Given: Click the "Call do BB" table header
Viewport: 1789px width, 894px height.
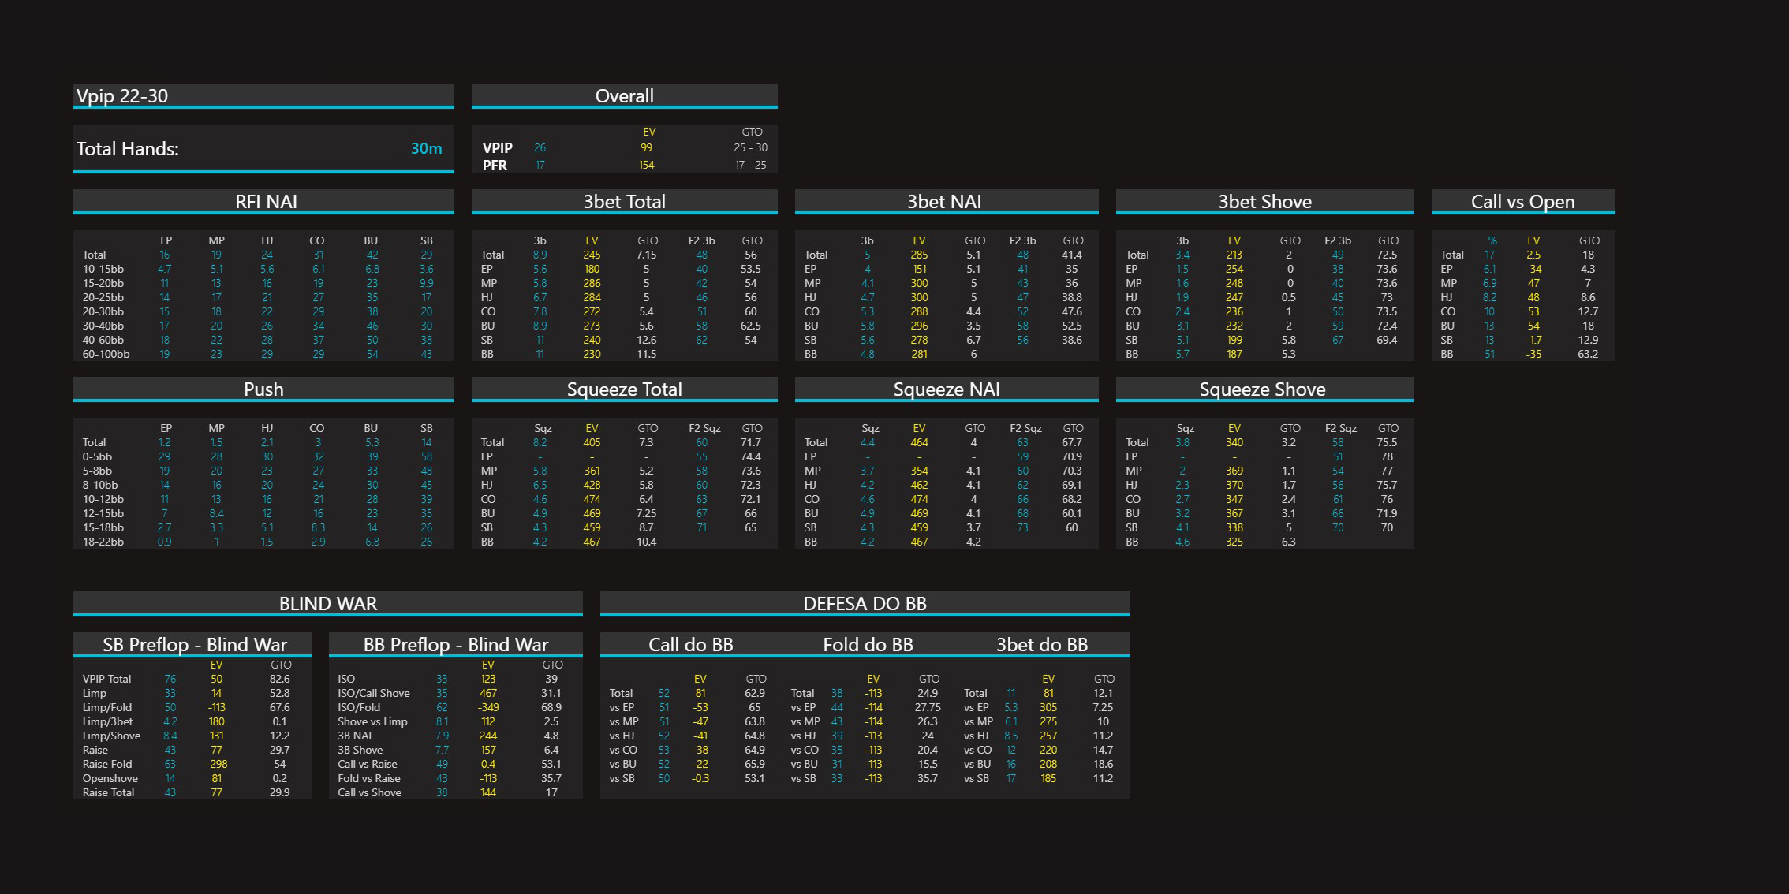Looking at the screenshot, I should click(x=690, y=645).
